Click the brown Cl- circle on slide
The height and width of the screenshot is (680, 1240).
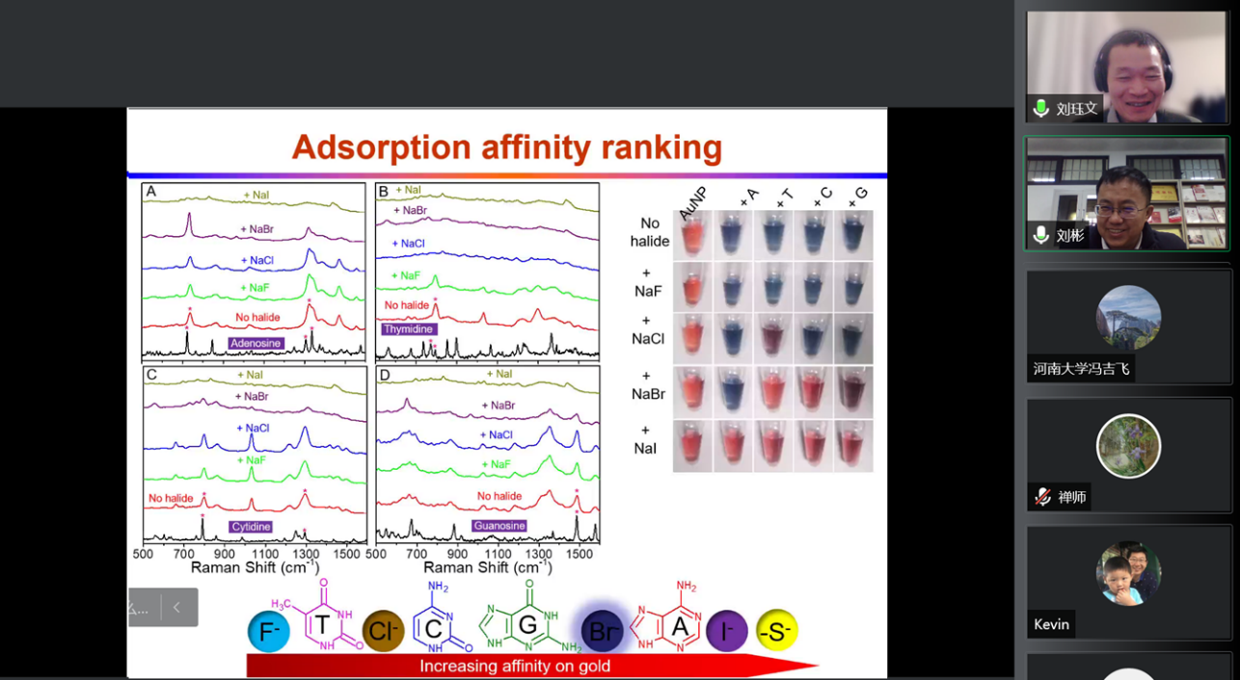tap(383, 632)
